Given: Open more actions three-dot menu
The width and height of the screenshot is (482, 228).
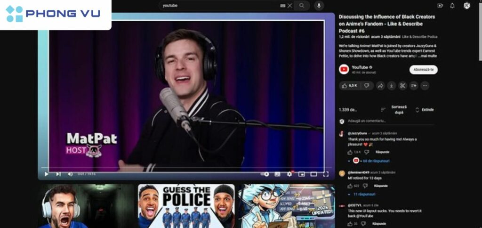Looking at the screenshot, I should 425,86.
